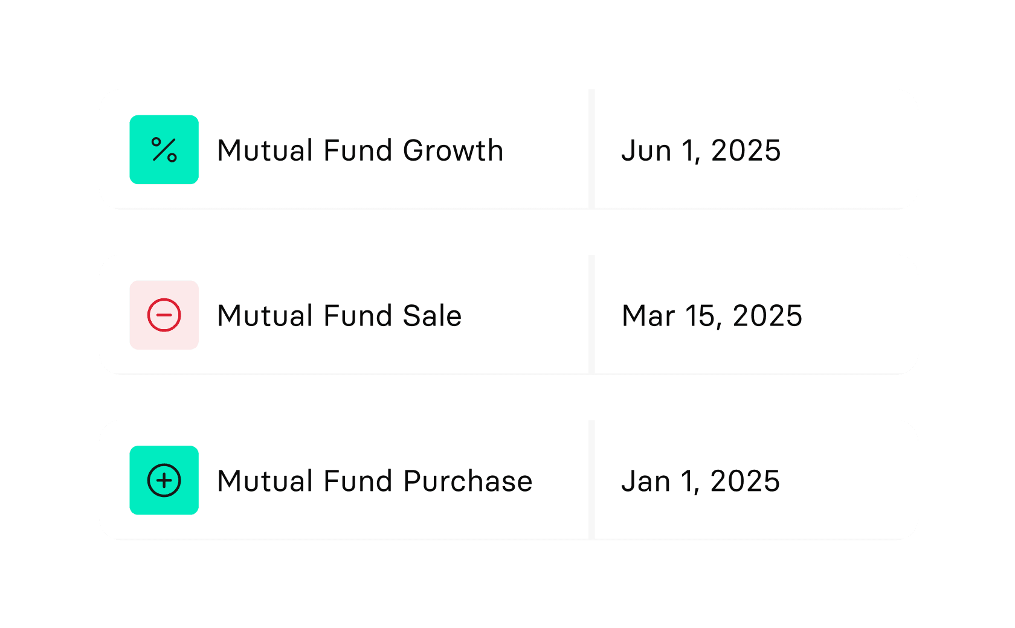This screenshot has height=628, width=1015.
Task: Select the Mutual Fund Purchase label
Action: tap(374, 481)
